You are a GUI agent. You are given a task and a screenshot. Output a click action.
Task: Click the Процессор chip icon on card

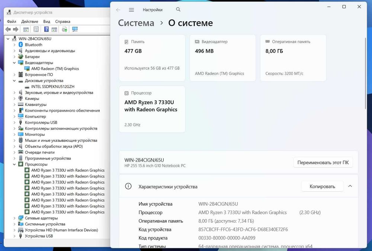pos(126,93)
